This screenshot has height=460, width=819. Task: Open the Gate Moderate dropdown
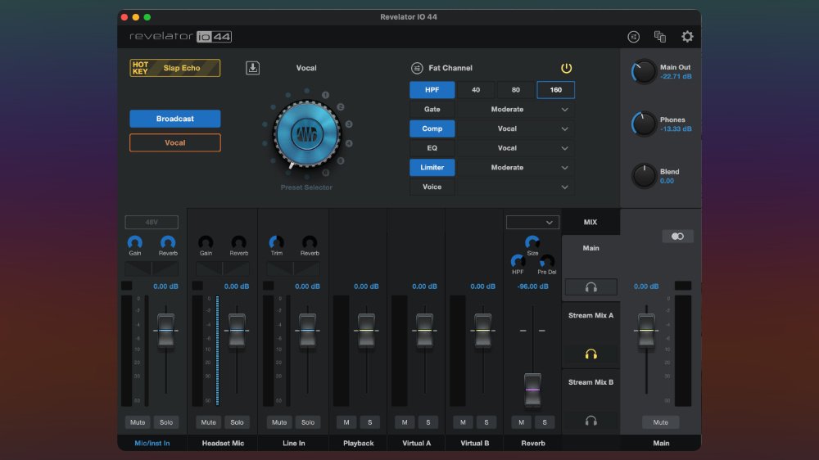tap(515, 109)
